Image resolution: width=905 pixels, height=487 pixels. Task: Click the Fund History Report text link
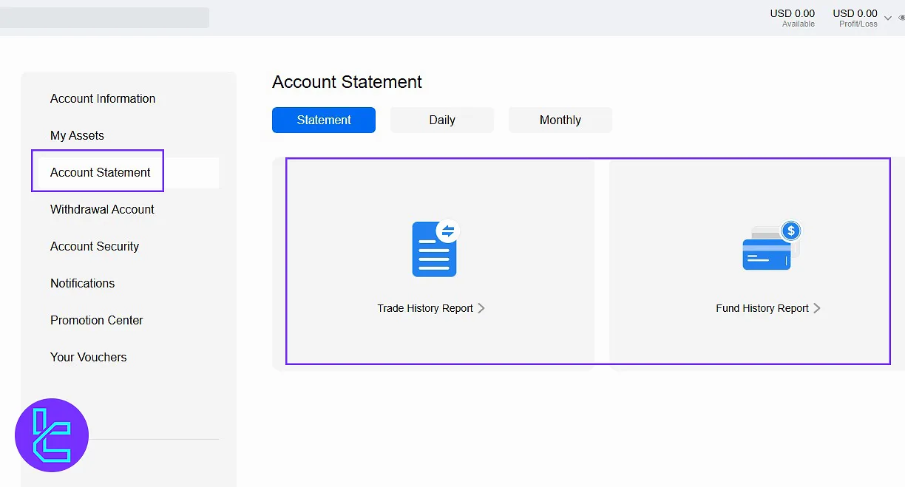pos(762,308)
